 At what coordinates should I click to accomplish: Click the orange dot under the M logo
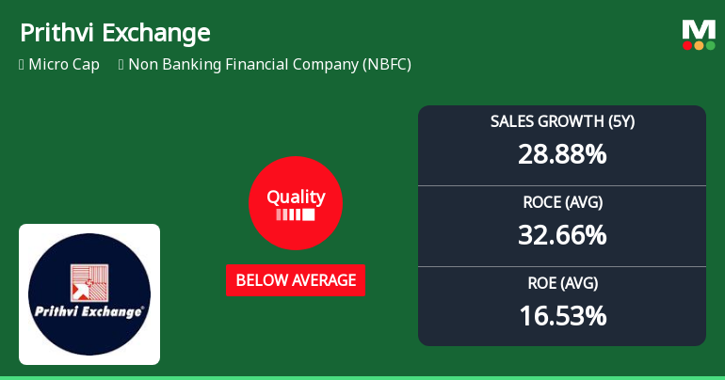click(699, 45)
